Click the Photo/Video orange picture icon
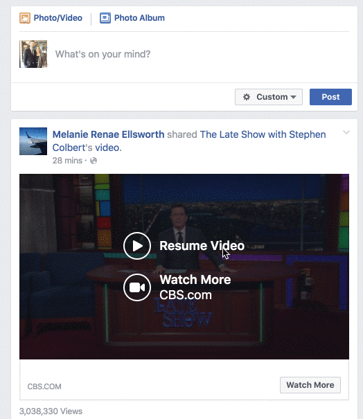 25,18
